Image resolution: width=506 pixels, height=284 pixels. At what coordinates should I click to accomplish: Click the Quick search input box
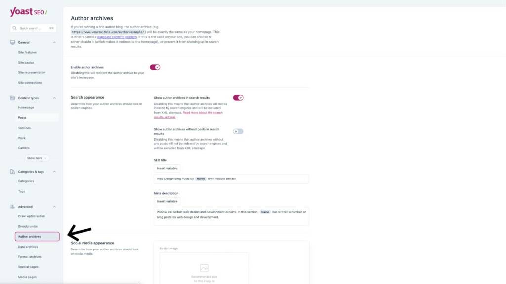click(x=33, y=28)
